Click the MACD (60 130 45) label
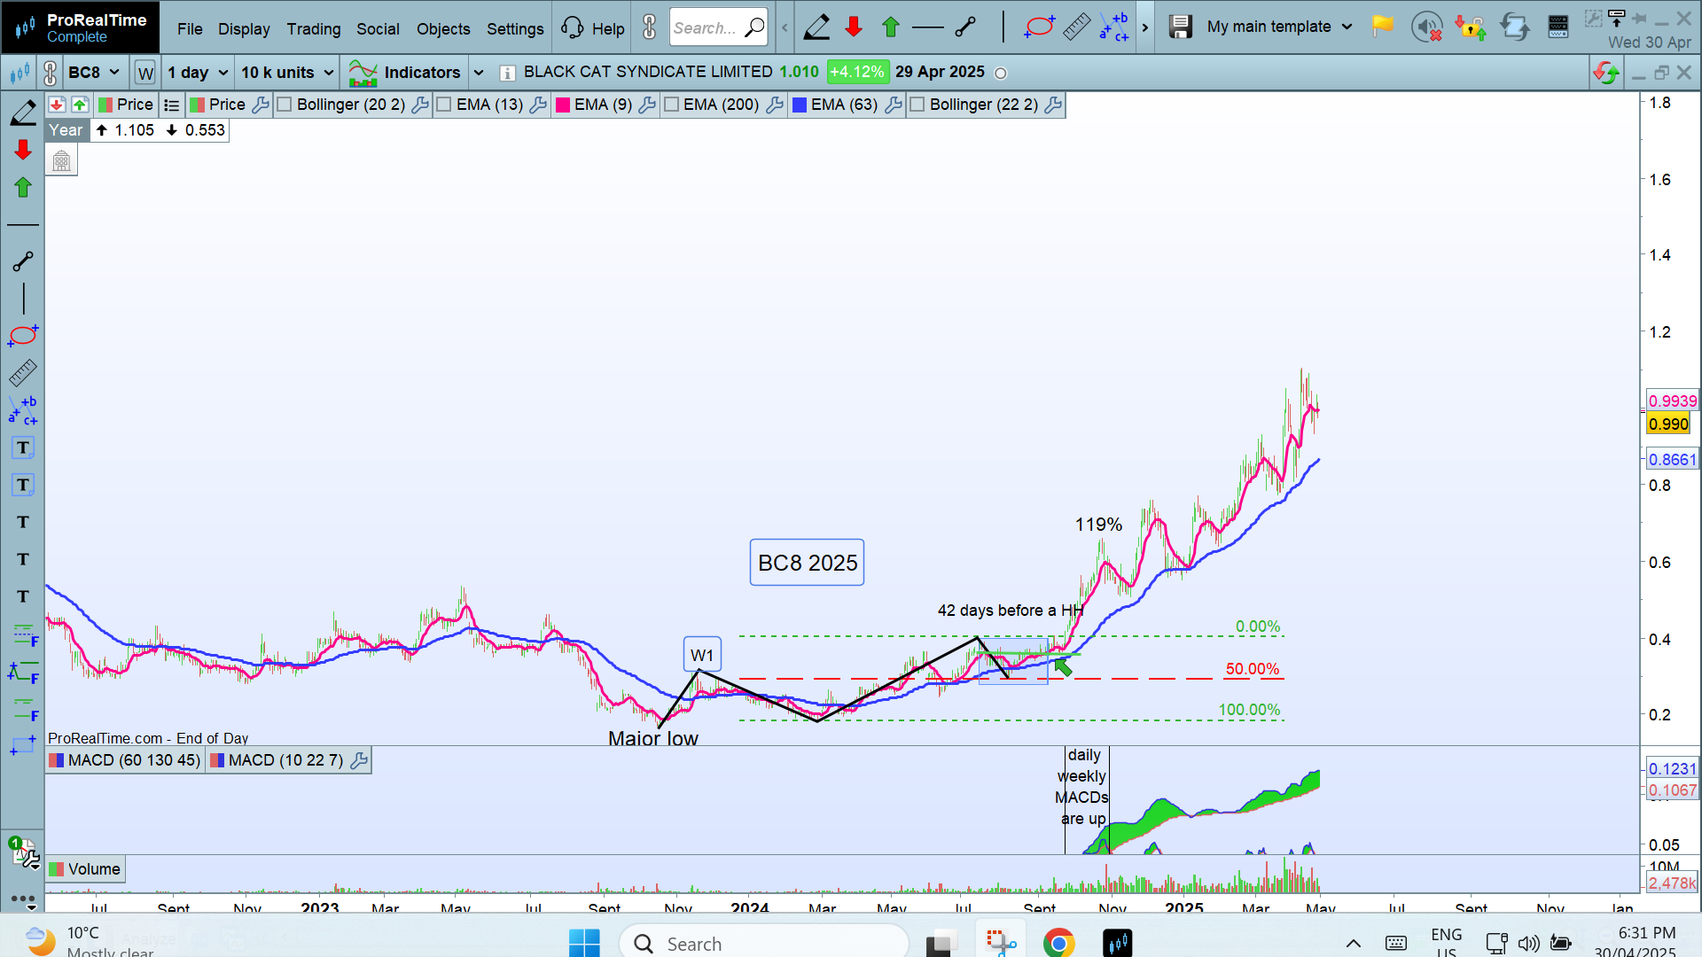The width and height of the screenshot is (1702, 957). tap(125, 760)
